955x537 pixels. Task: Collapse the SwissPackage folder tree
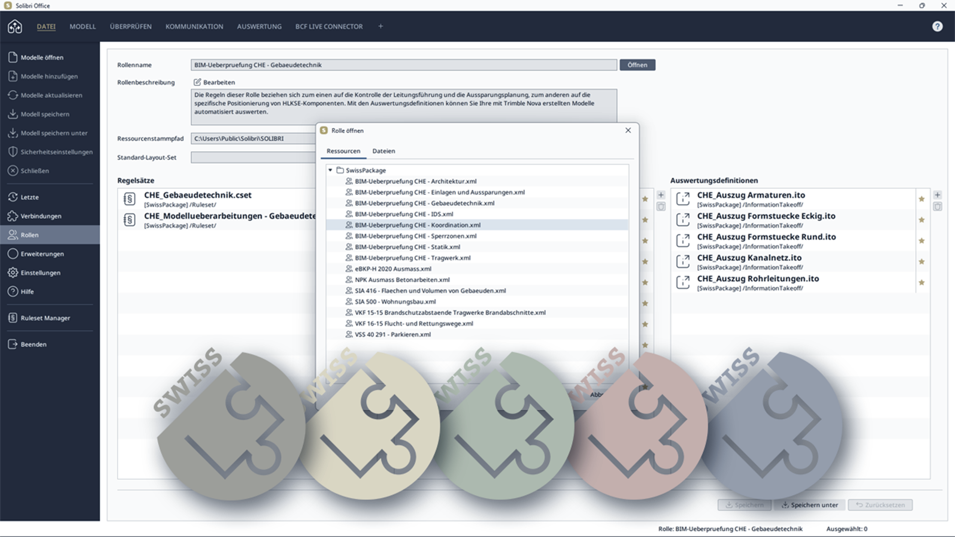click(x=330, y=170)
